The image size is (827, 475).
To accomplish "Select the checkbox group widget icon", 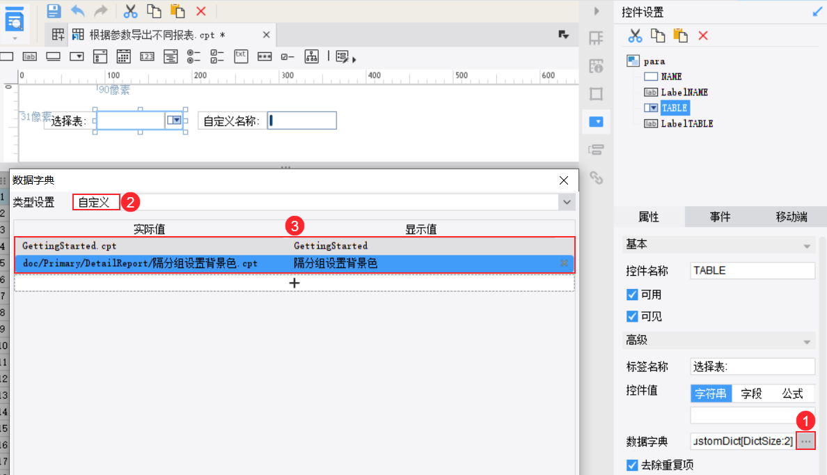I will (217, 56).
